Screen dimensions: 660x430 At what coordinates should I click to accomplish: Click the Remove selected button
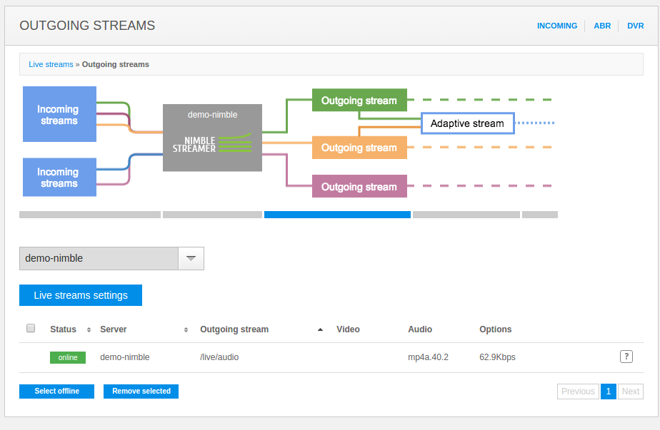(141, 391)
